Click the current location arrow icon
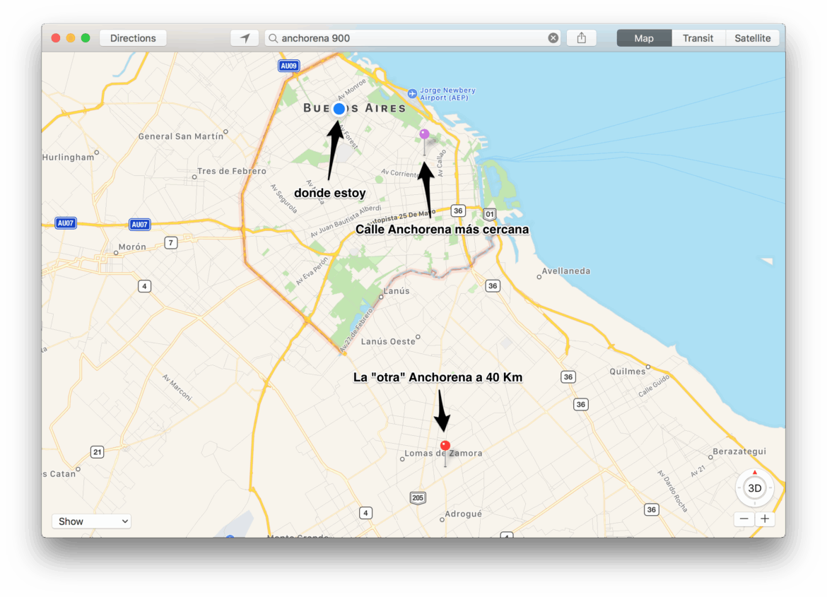The height and width of the screenshot is (597, 827). (244, 37)
